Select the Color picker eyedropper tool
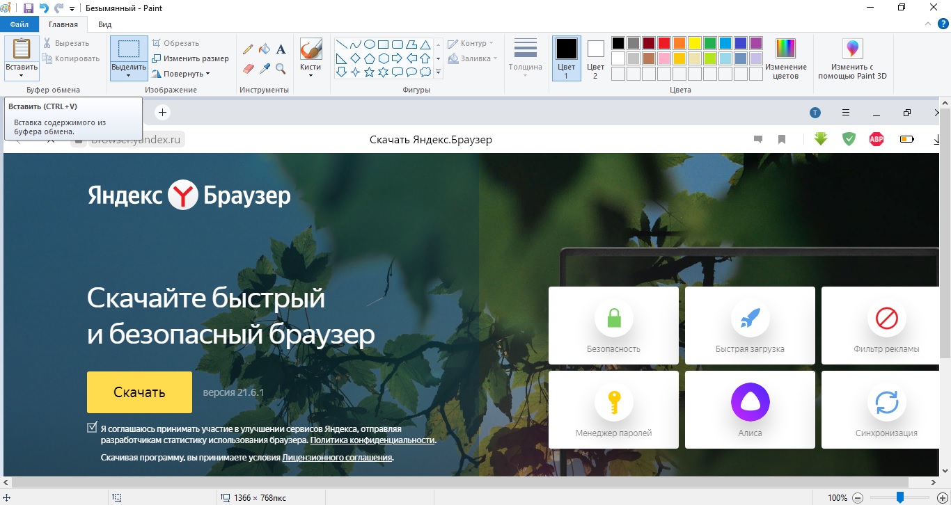The image size is (951, 505). (265, 68)
